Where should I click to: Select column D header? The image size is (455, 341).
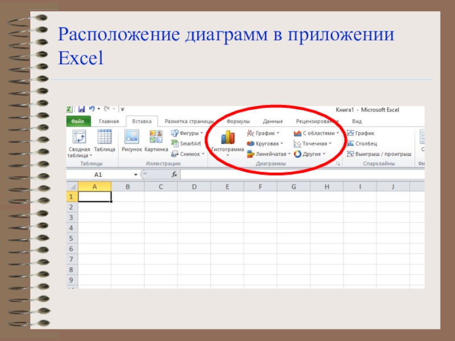click(194, 186)
